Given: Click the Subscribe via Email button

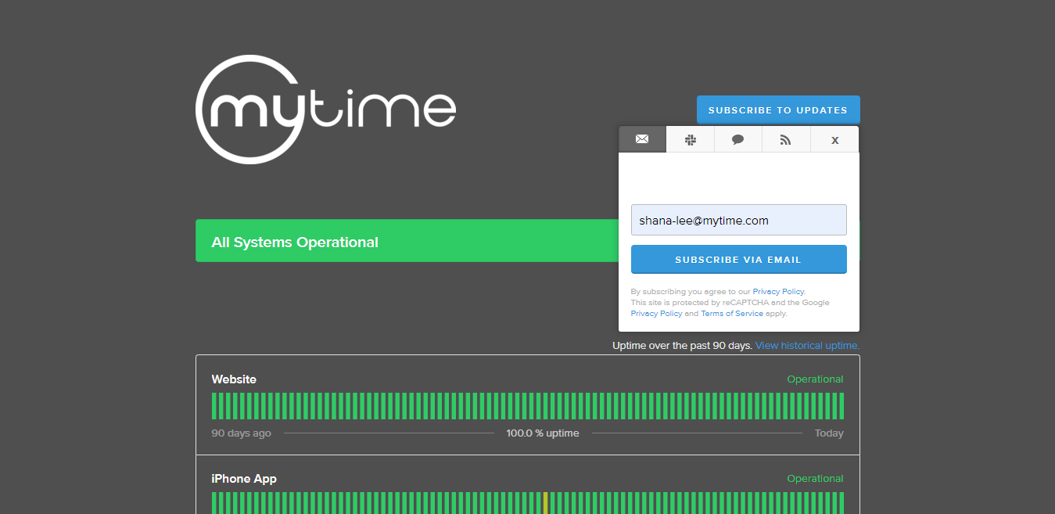Looking at the screenshot, I should tap(738, 260).
